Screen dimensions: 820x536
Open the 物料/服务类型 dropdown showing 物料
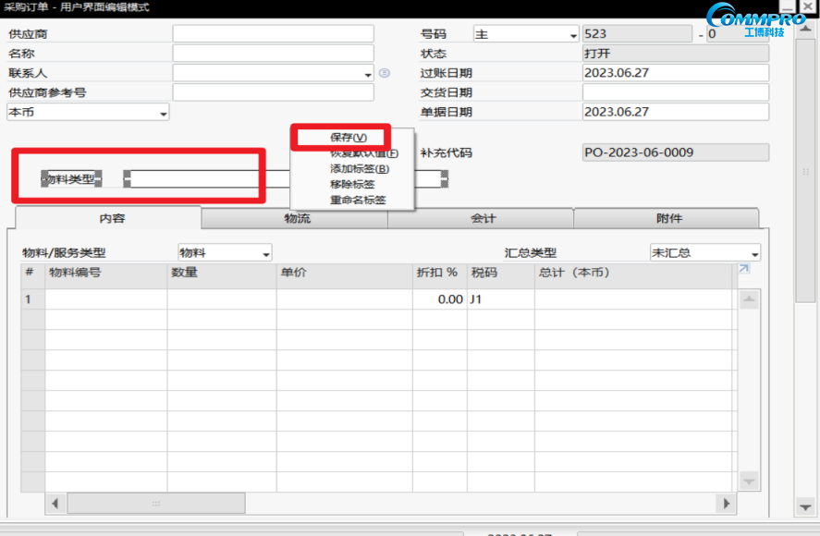click(x=266, y=252)
